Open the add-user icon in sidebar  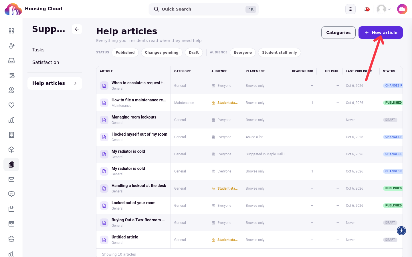click(11, 46)
